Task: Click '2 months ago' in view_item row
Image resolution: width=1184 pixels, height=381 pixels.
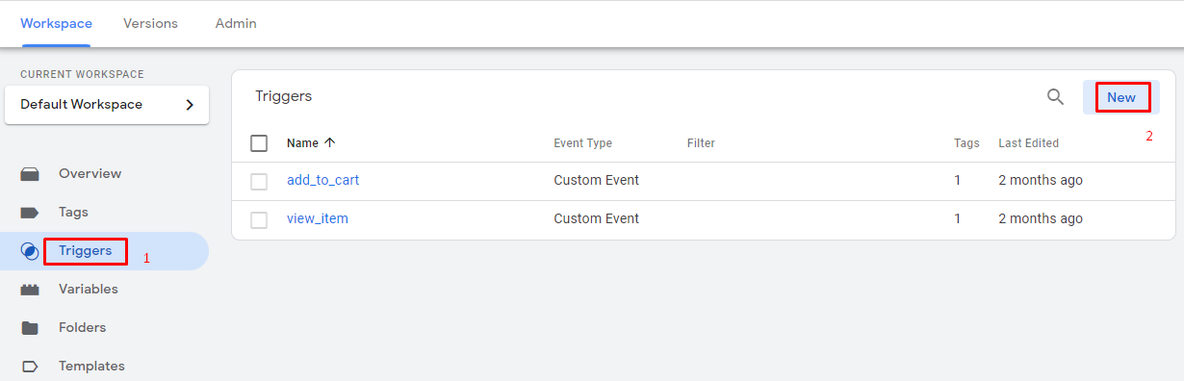Action: coord(1041,219)
